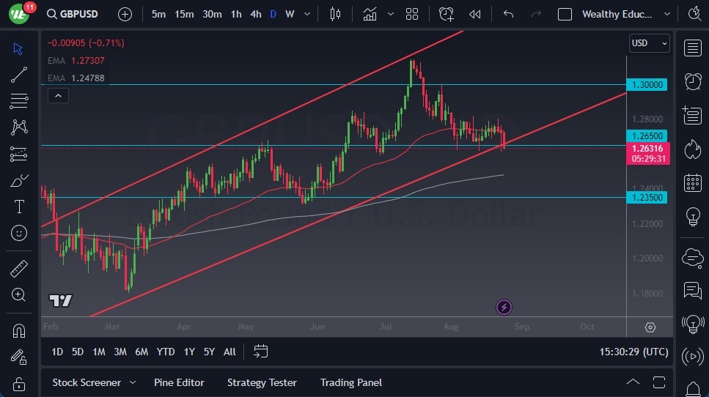
Task: Open the USD currency dropdown
Action: (x=649, y=43)
